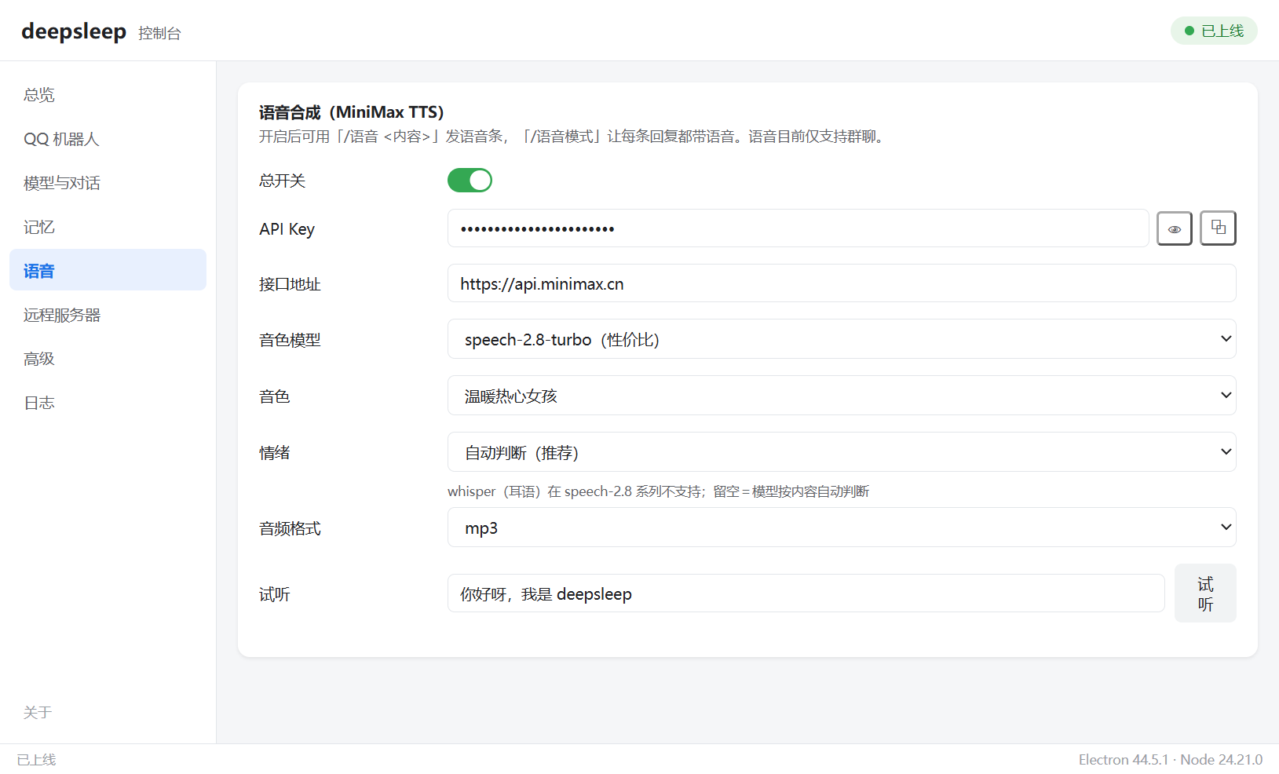Click the 接口地址 URL input field
Viewport: 1279px width, 774px height.
point(842,283)
